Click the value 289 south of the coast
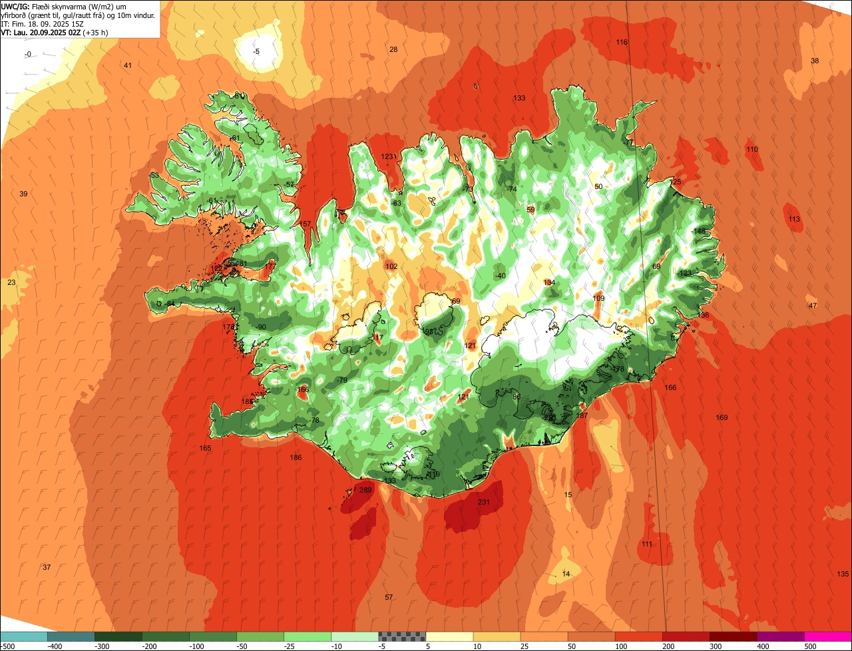The width and height of the screenshot is (852, 651). [365, 490]
